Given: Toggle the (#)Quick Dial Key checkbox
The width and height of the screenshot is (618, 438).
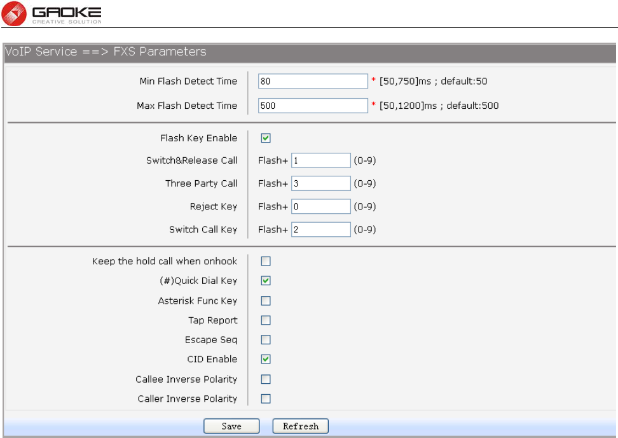Looking at the screenshot, I should [x=266, y=281].
